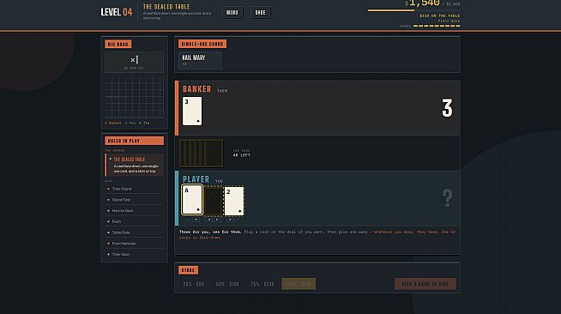Click the arrow button under the 2 card
Image resolution: width=561 pixels, height=314 pixels.
(x=230, y=220)
